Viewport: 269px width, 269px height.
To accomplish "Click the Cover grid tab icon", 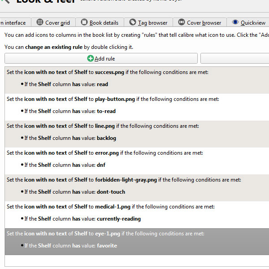I will click(40, 22).
